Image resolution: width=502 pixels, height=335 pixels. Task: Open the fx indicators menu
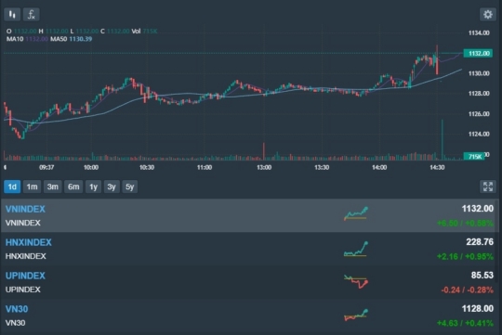pyautogui.click(x=32, y=15)
